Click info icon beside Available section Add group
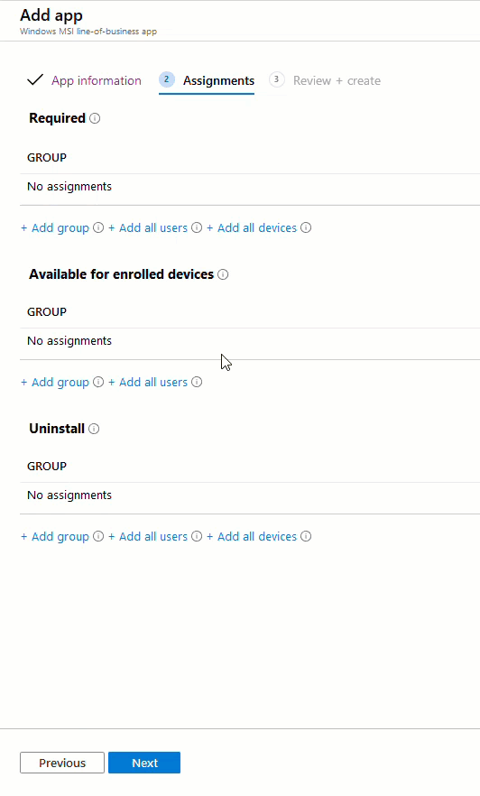Viewport: 480px width, 796px height. click(x=98, y=383)
